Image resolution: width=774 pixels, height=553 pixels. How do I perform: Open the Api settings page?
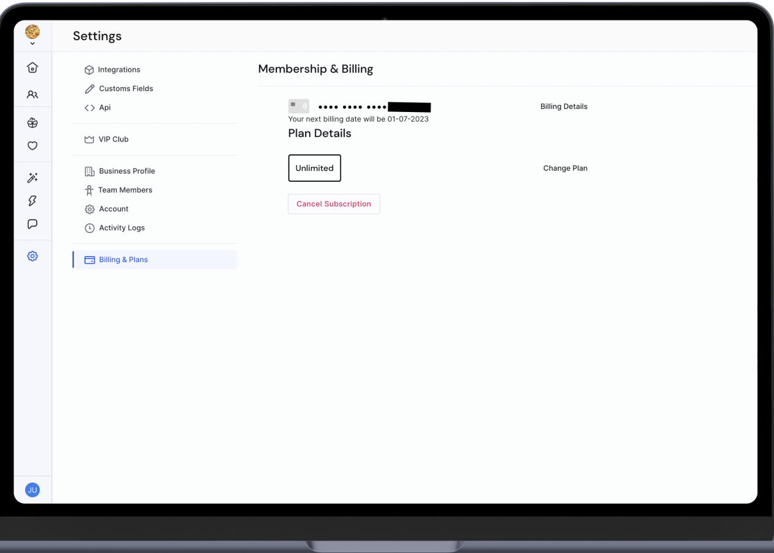point(104,108)
